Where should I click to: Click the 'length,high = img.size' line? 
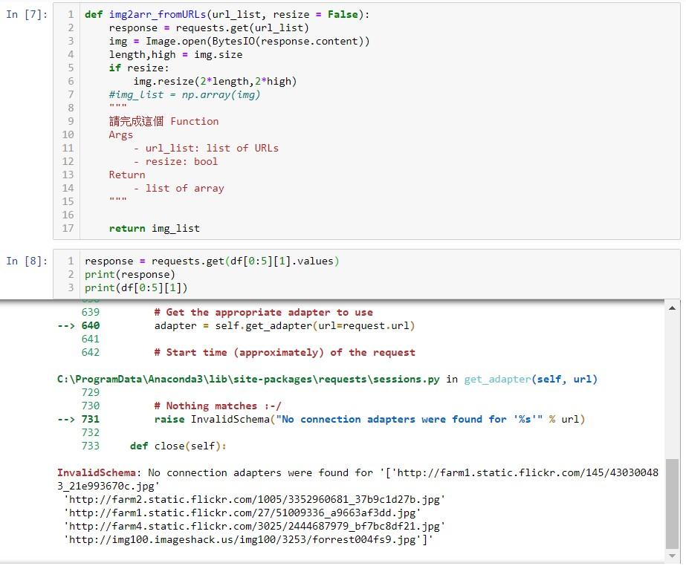(x=175, y=55)
